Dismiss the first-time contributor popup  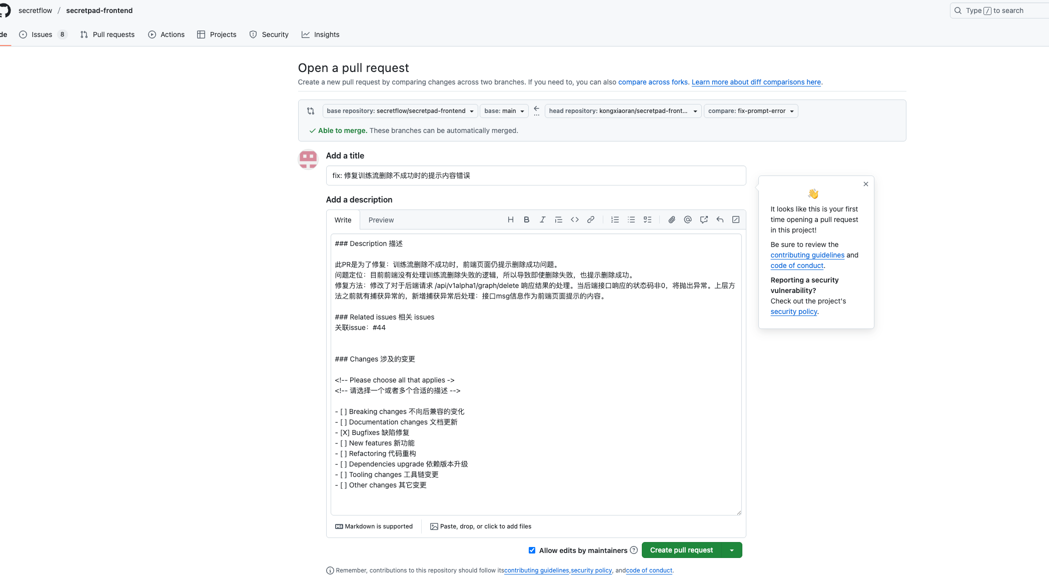click(865, 184)
